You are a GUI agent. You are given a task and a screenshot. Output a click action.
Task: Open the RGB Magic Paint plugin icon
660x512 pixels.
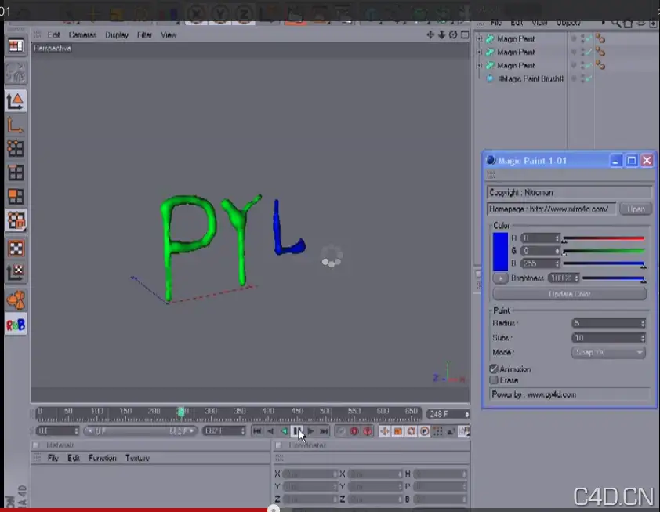click(x=16, y=325)
